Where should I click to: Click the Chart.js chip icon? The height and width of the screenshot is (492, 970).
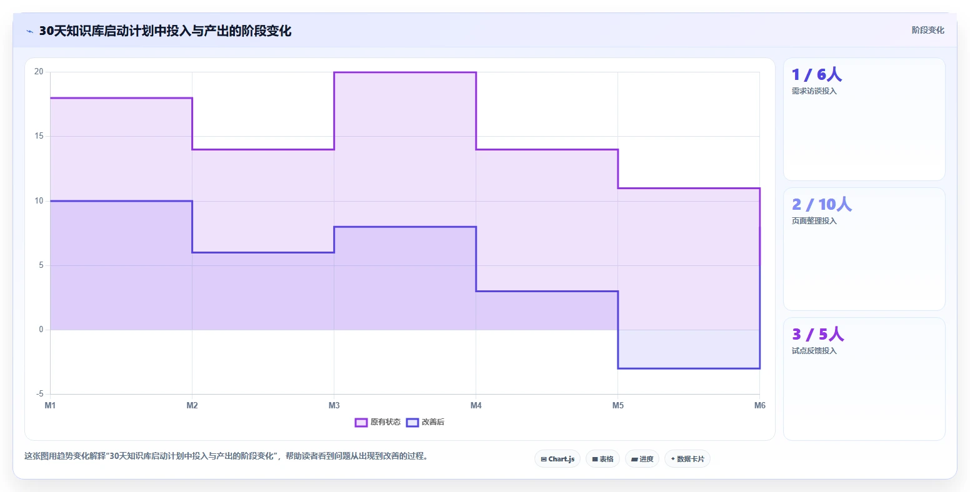[544, 459]
